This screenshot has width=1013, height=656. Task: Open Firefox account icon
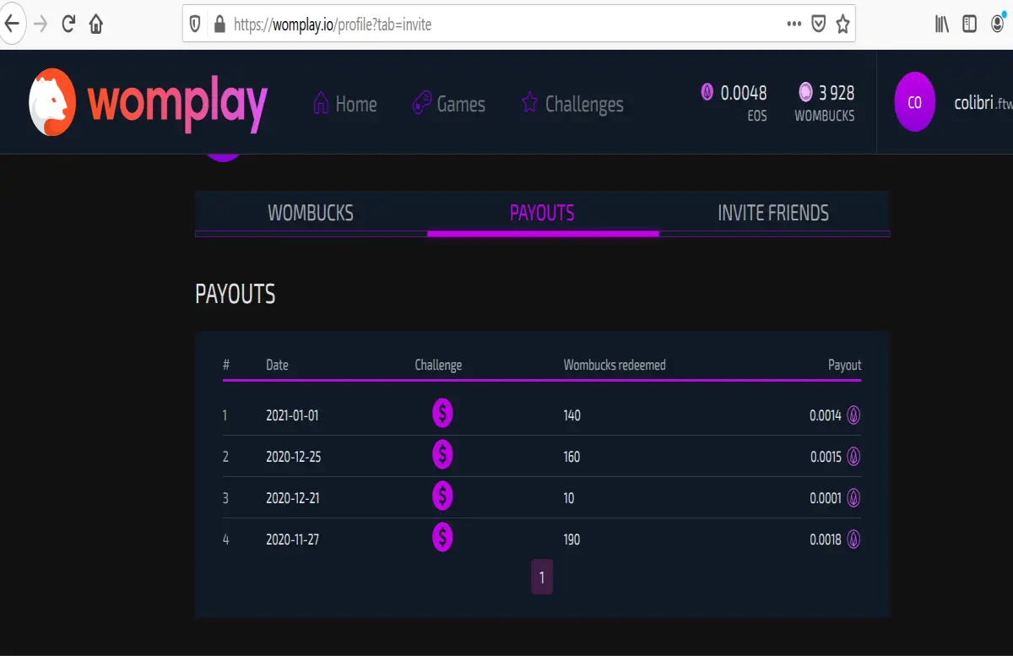point(997,24)
